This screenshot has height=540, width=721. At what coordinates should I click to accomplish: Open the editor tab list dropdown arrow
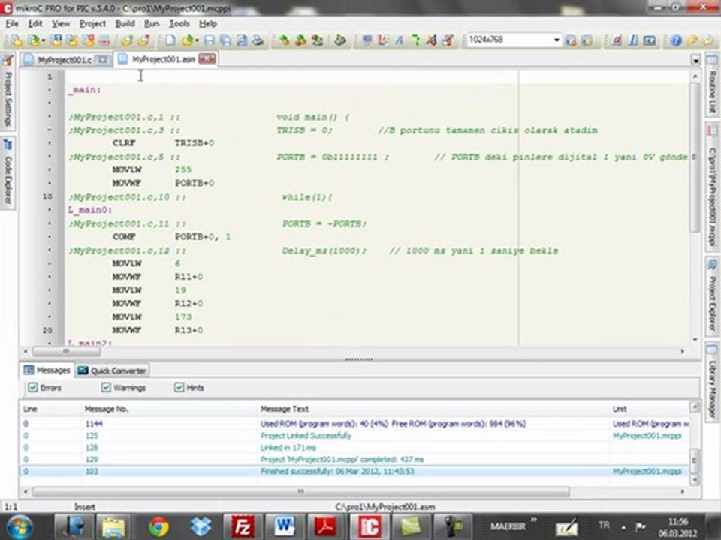point(695,60)
